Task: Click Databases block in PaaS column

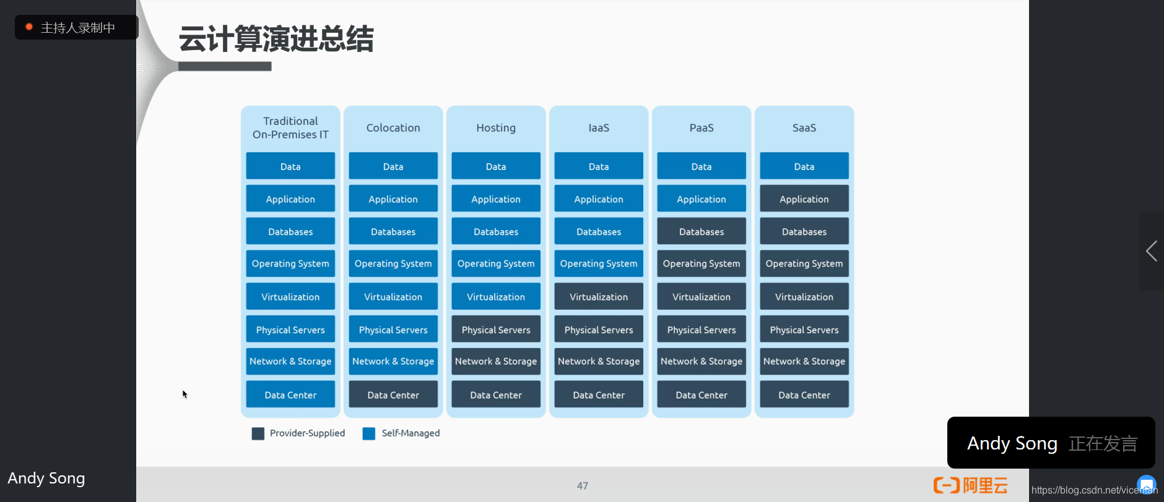Action: click(x=701, y=232)
